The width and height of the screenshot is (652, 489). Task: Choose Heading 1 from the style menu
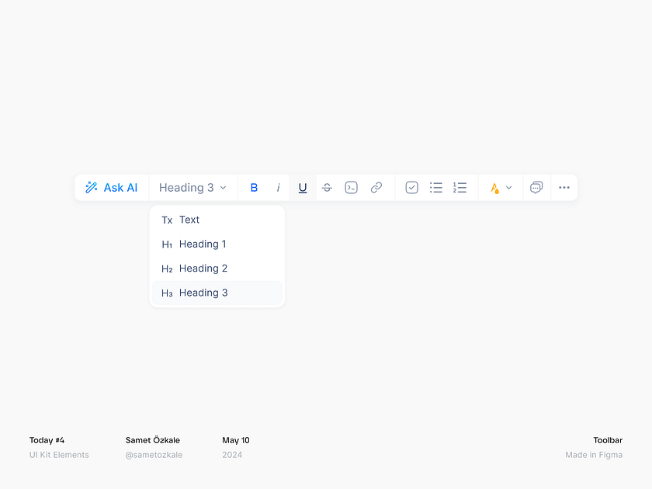203,244
